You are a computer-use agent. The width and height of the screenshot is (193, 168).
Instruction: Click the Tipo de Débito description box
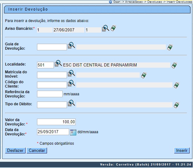124,105
